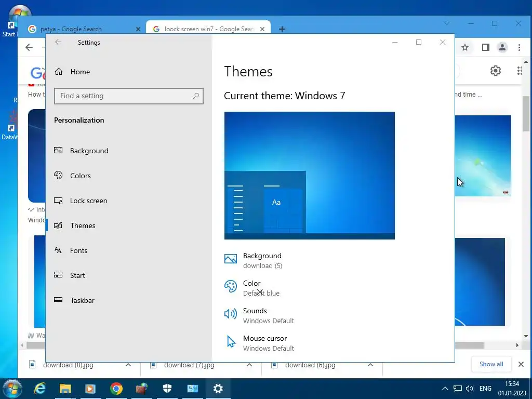Open Chrome tab search chevron
Screen dimensions: 532x399
(447, 23)
